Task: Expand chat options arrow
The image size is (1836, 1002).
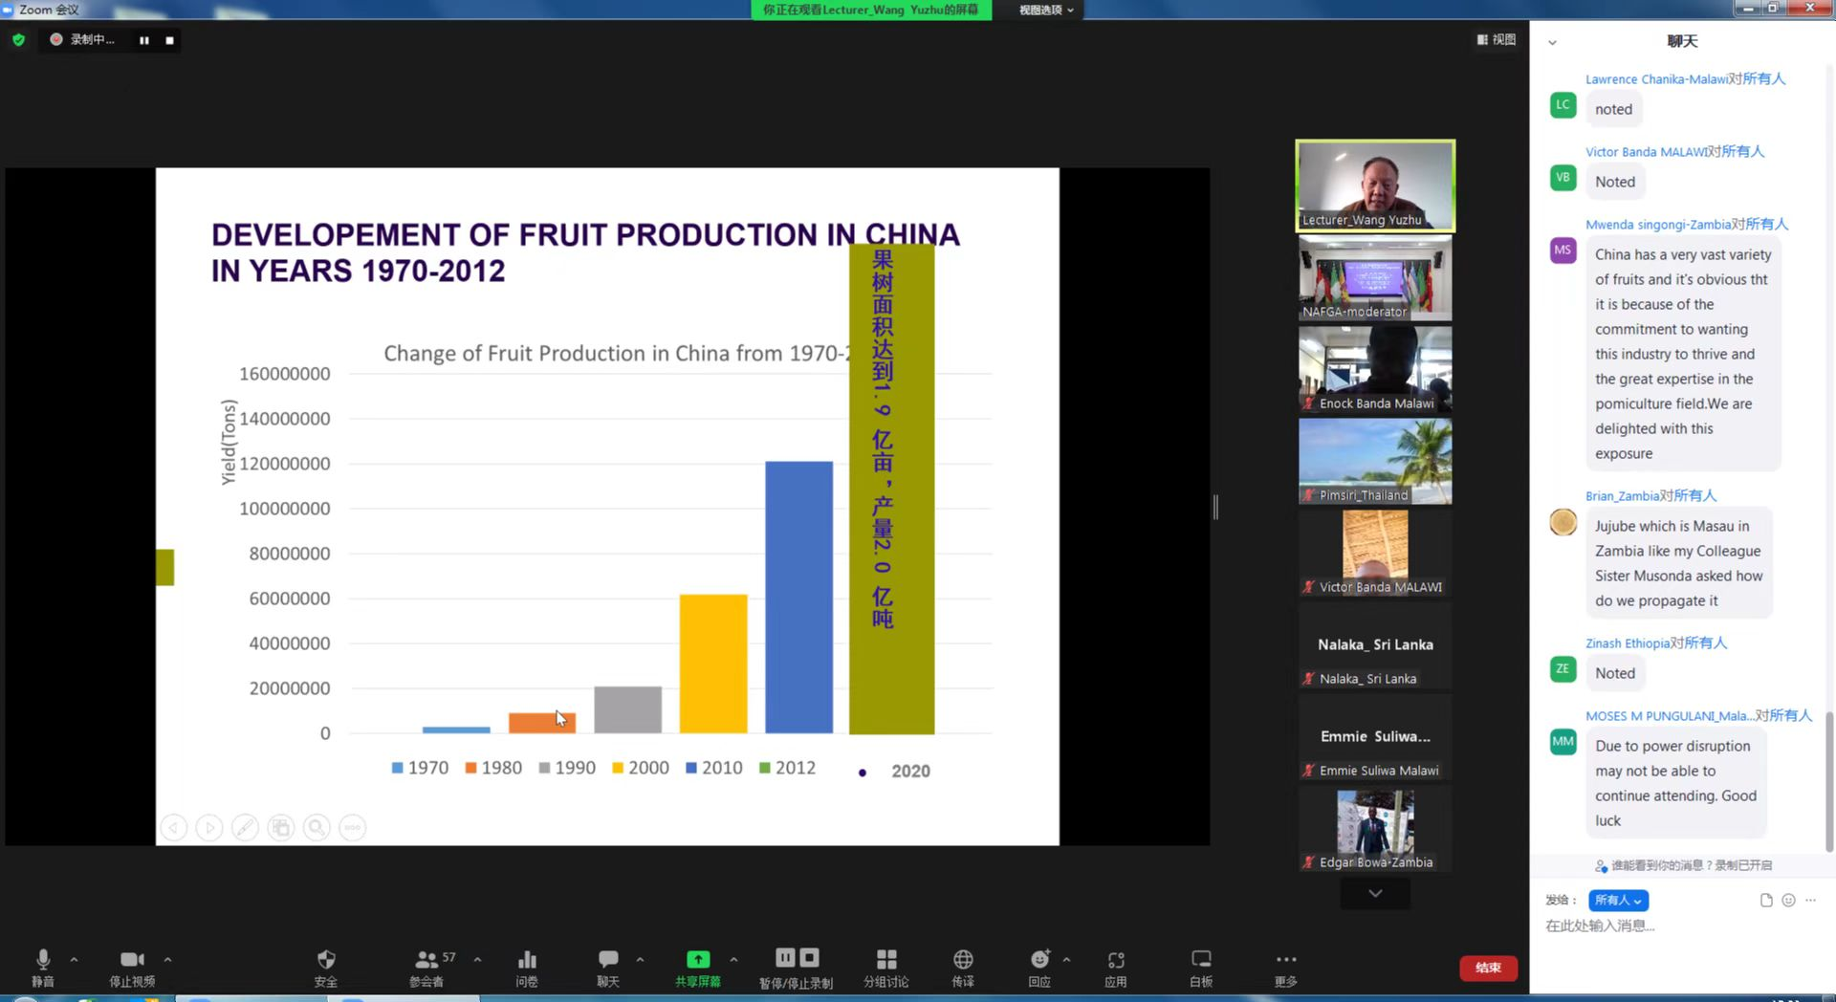Action: (640, 959)
